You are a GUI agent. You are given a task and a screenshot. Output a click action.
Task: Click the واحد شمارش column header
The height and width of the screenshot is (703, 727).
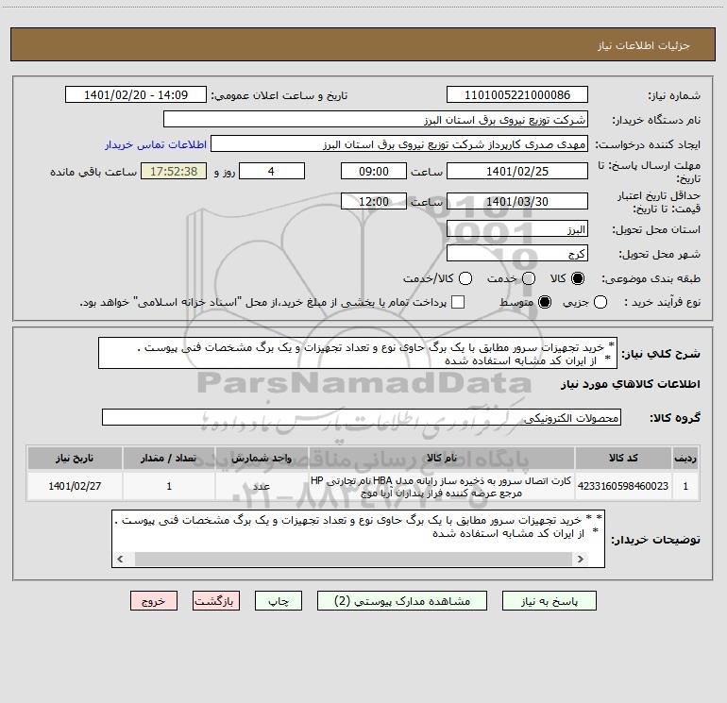click(262, 458)
